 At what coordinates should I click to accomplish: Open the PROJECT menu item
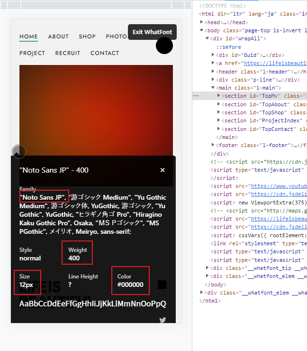tap(32, 53)
